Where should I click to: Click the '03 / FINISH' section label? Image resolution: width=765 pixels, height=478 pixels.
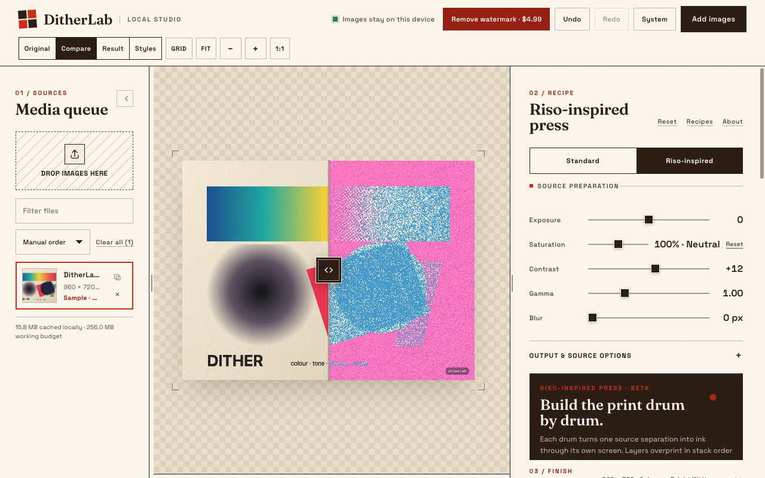click(x=550, y=471)
